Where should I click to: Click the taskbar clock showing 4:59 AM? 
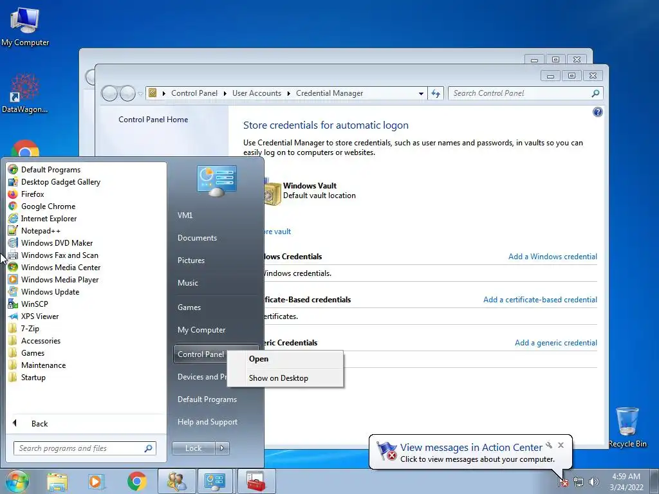pos(626,482)
